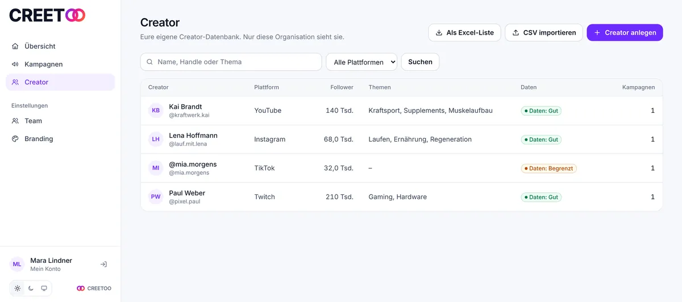Open Lena Hoffmann's creator profile
This screenshot has width=682, height=302.
[193, 135]
